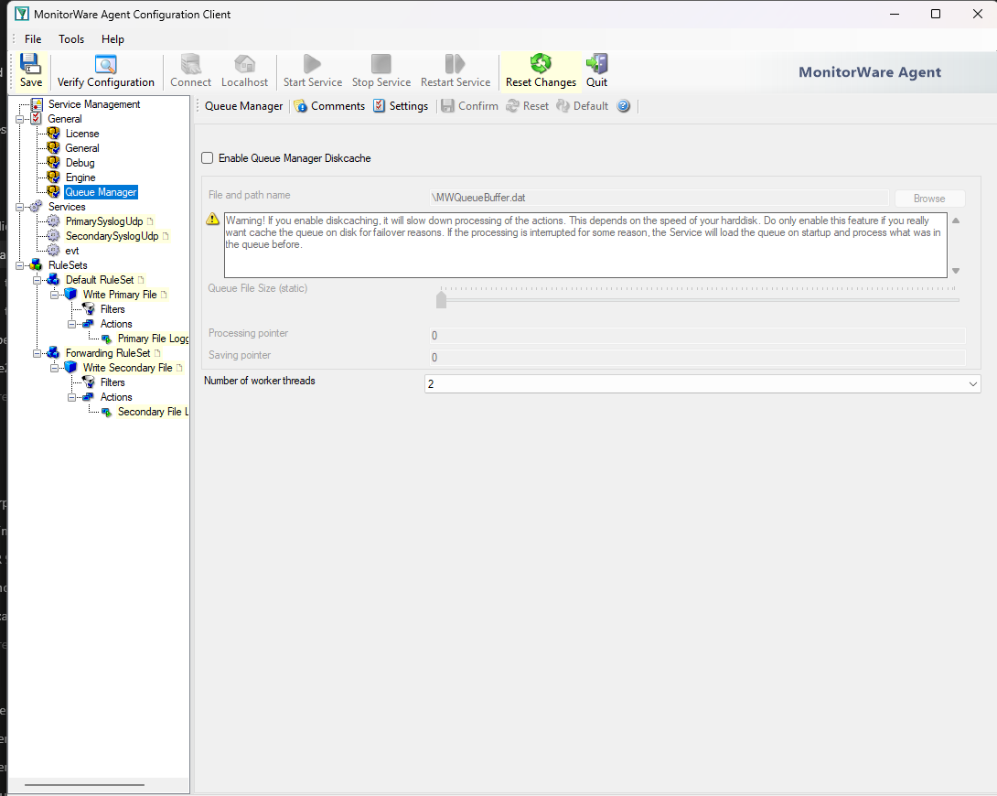This screenshot has height=796, width=997.
Task: Collapse the Default RuleSet node
Action: pyautogui.click(x=37, y=280)
